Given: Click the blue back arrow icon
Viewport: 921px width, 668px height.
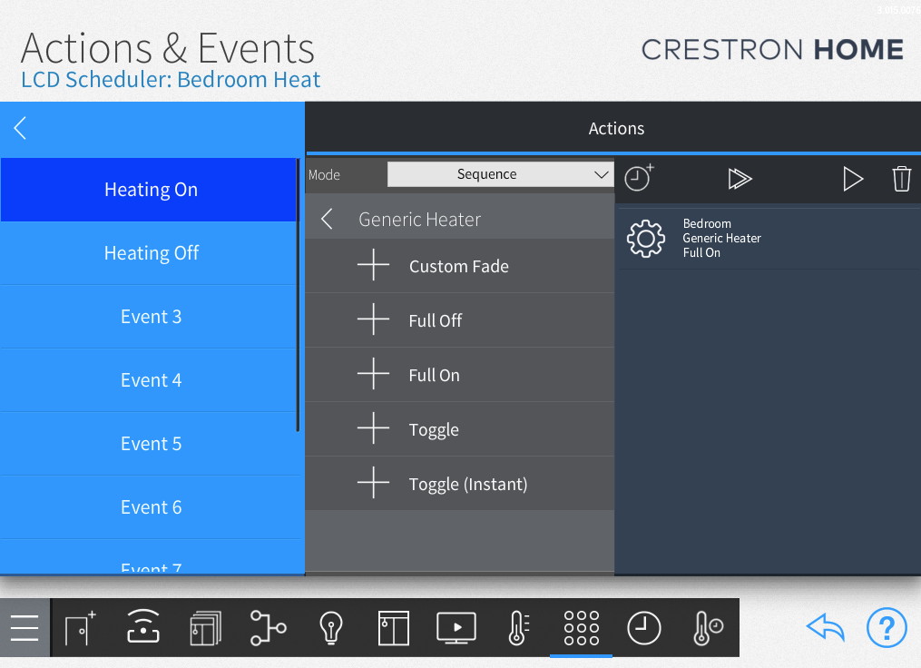Looking at the screenshot, I should [826, 627].
